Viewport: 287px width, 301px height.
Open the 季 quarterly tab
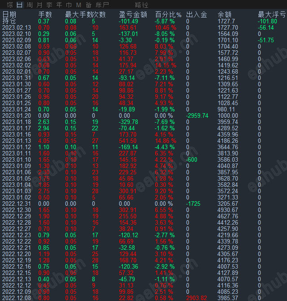(49, 5)
